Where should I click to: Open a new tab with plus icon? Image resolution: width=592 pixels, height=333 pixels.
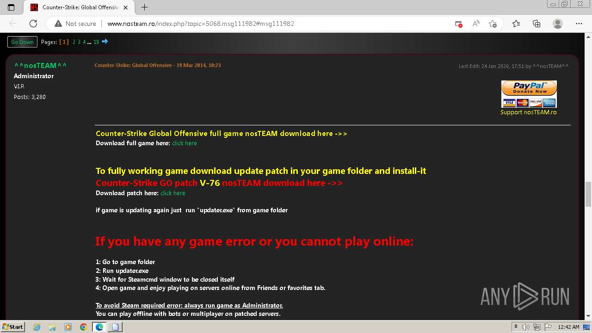tap(145, 7)
